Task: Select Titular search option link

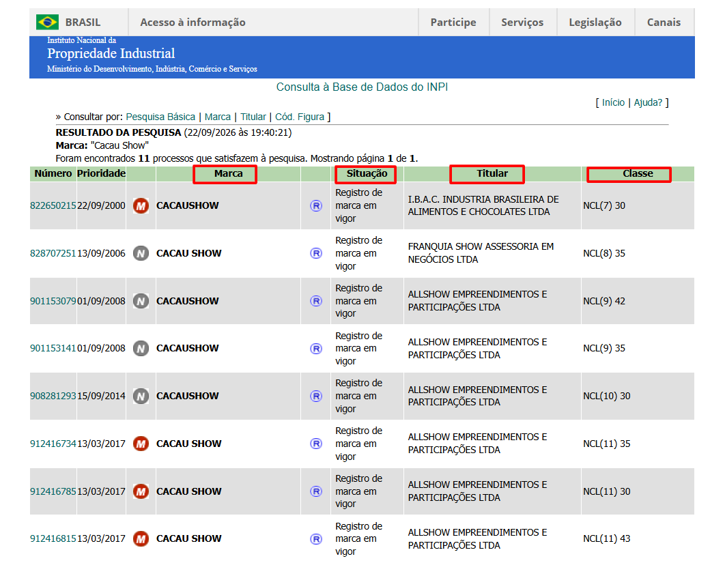Action: 253,117
